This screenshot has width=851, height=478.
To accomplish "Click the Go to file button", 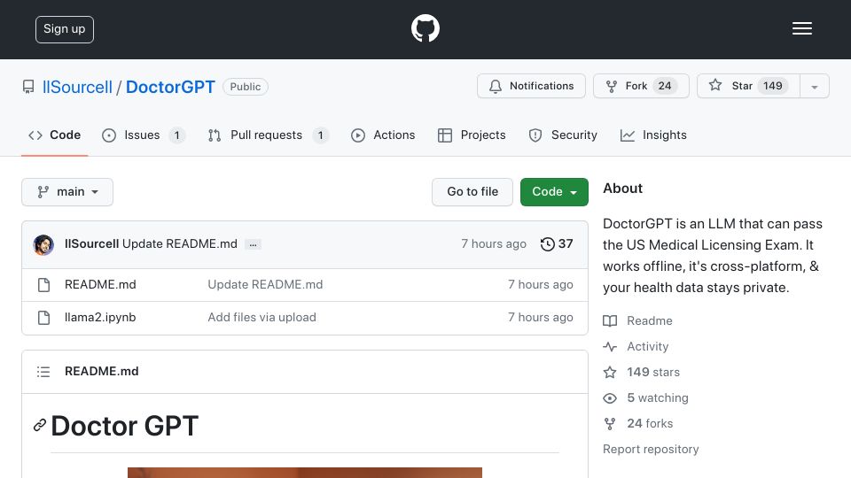I will (472, 192).
